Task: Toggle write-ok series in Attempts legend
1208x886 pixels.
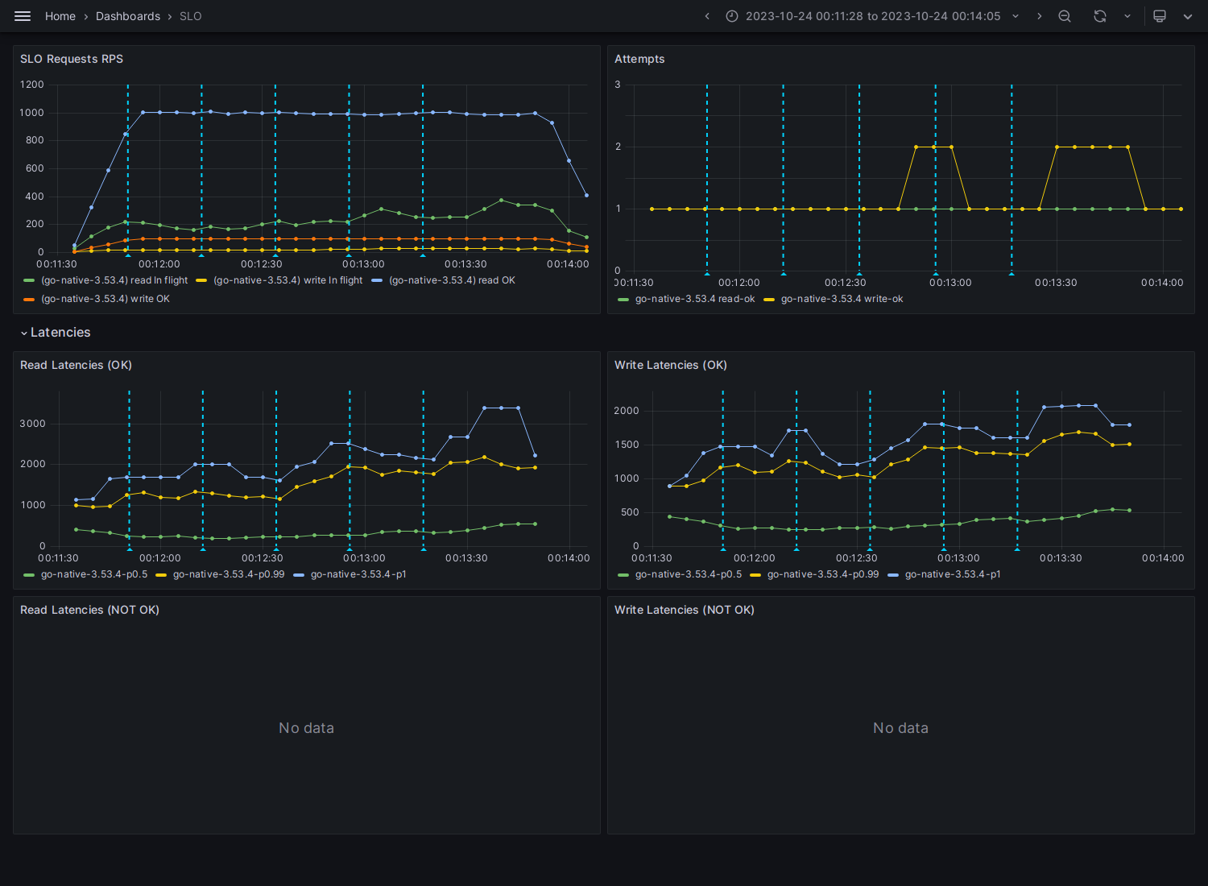Action: [x=842, y=299]
